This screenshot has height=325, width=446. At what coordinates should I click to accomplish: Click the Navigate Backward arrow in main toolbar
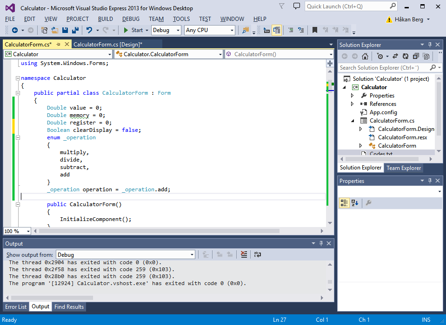(15, 30)
